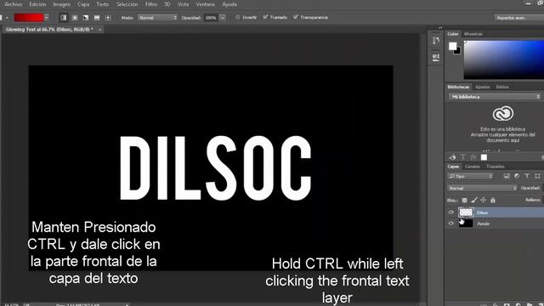Hide the Dilsoc layer with eye icon

(451, 212)
